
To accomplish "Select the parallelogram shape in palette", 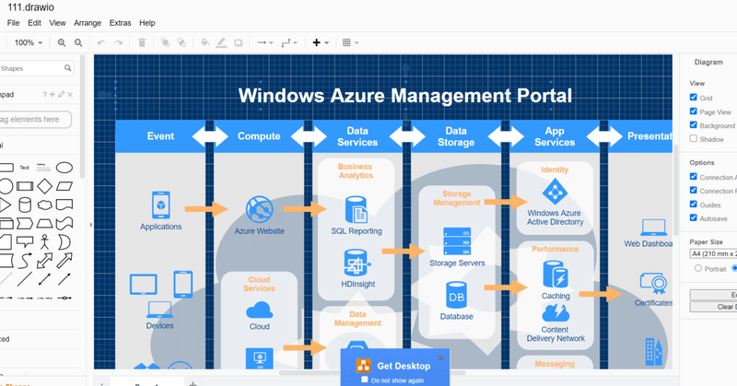I will coord(64,186).
